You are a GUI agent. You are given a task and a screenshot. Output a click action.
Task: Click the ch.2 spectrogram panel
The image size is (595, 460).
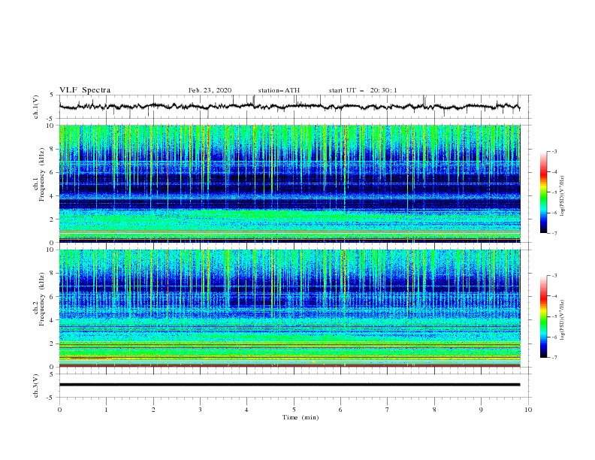(x=290, y=308)
